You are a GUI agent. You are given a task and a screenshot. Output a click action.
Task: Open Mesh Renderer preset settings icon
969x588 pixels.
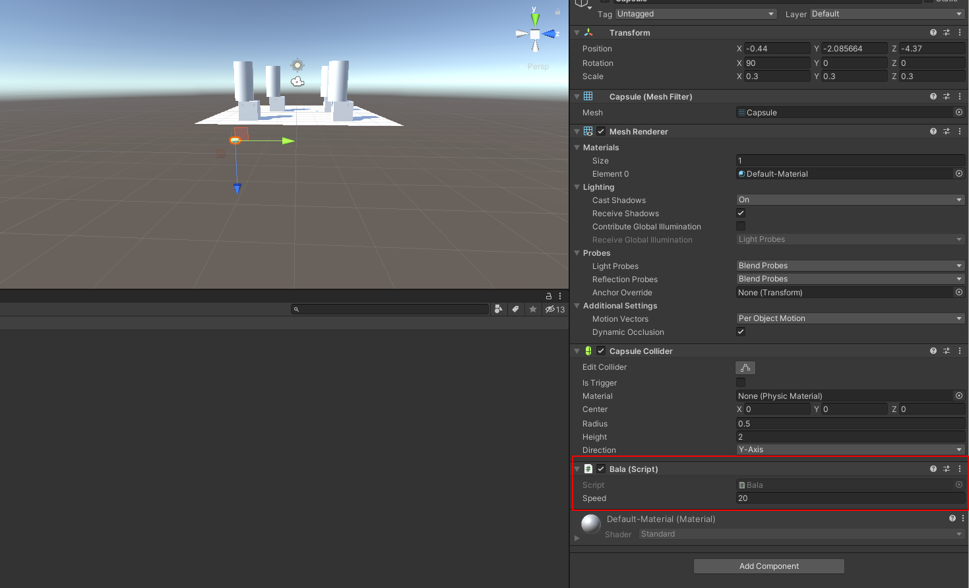[947, 131]
